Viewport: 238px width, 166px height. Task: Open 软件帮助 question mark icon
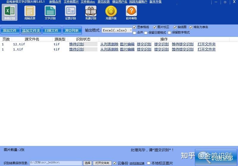point(131,13)
